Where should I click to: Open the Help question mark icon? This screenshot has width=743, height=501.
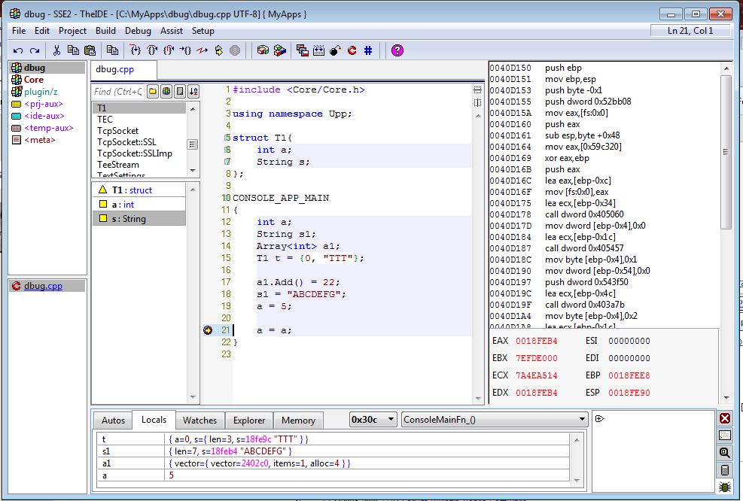[397, 50]
